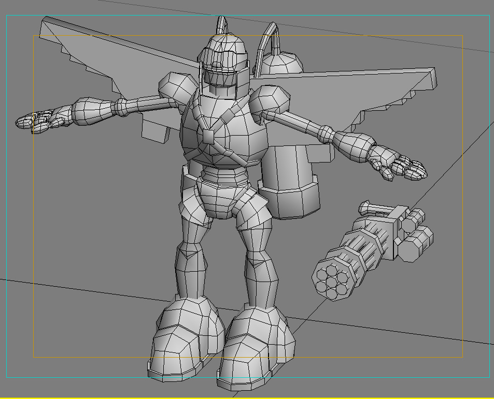Click the robot's helmet visor

pyautogui.click(x=222, y=75)
